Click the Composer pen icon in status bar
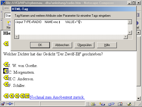142x107 pixels. click(x=129, y=104)
